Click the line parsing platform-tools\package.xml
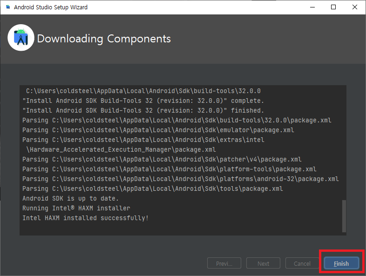 click(169, 169)
